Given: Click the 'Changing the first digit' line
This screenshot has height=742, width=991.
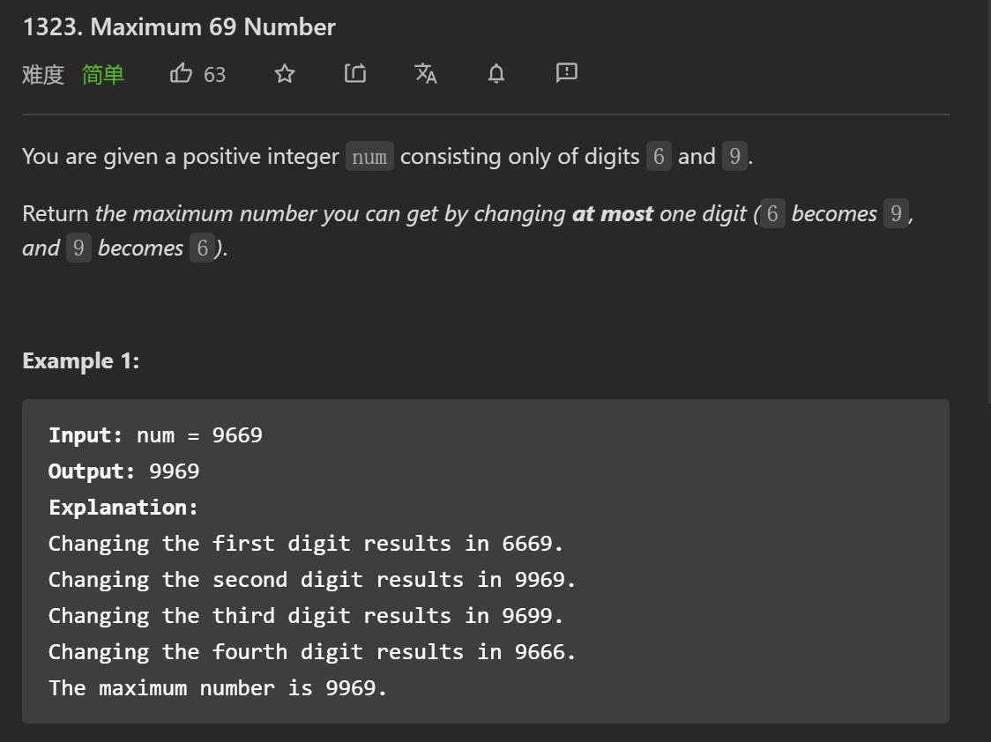Looking at the screenshot, I should pyautogui.click(x=305, y=544).
